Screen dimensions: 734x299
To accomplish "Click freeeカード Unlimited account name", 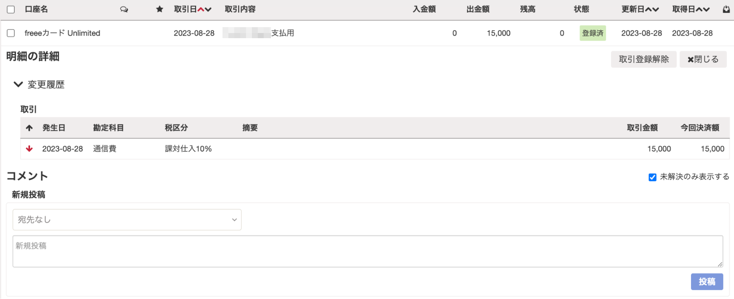I will point(62,33).
